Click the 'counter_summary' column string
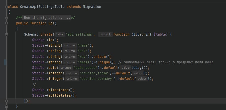The width and height of the screenshot is (226, 110). coord(97,79)
